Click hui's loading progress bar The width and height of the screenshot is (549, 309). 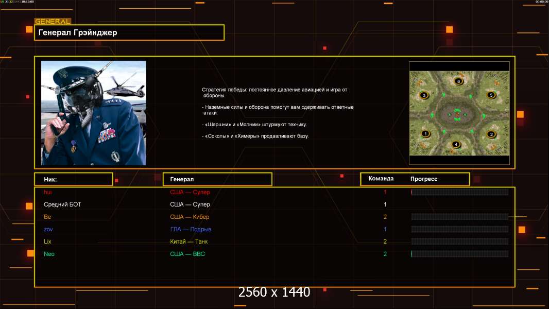click(459, 192)
